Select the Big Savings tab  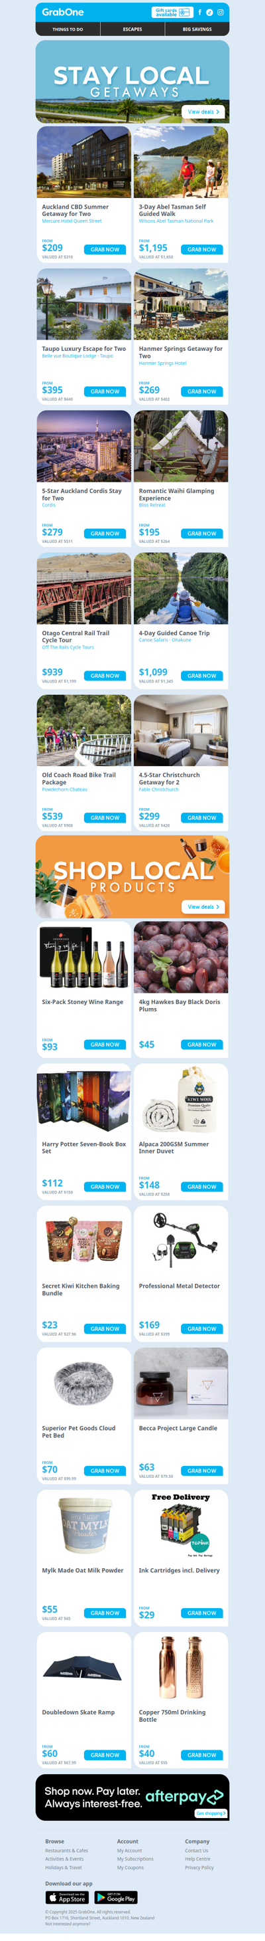pyautogui.click(x=197, y=29)
